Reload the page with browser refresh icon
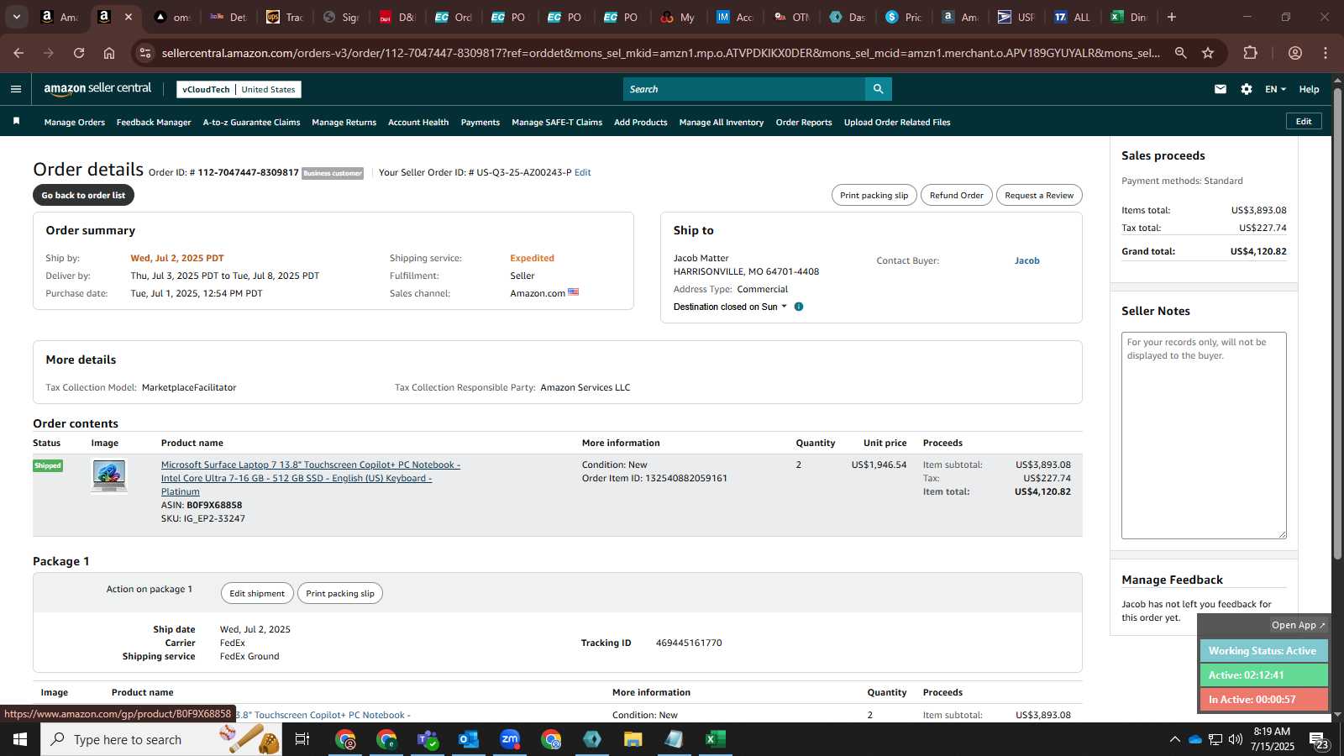Screen dimensions: 1344x756 (x=79, y=53)
